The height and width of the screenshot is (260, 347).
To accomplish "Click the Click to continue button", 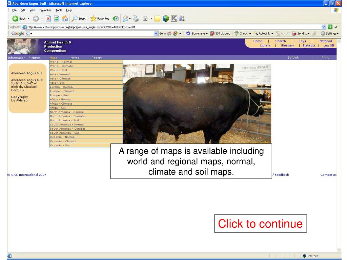I will click(261, 223).
